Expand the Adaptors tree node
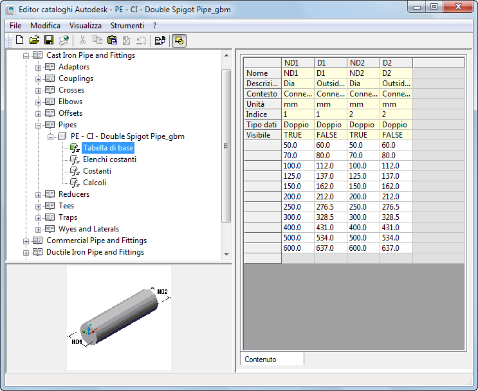 point(38,68)
